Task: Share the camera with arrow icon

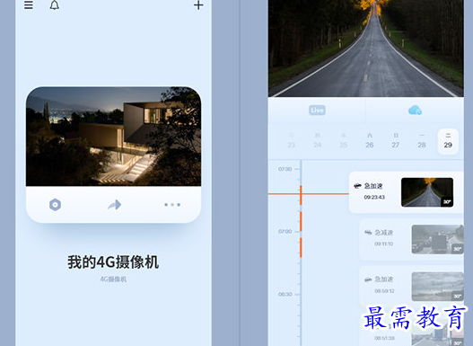Action: point(114,205)
